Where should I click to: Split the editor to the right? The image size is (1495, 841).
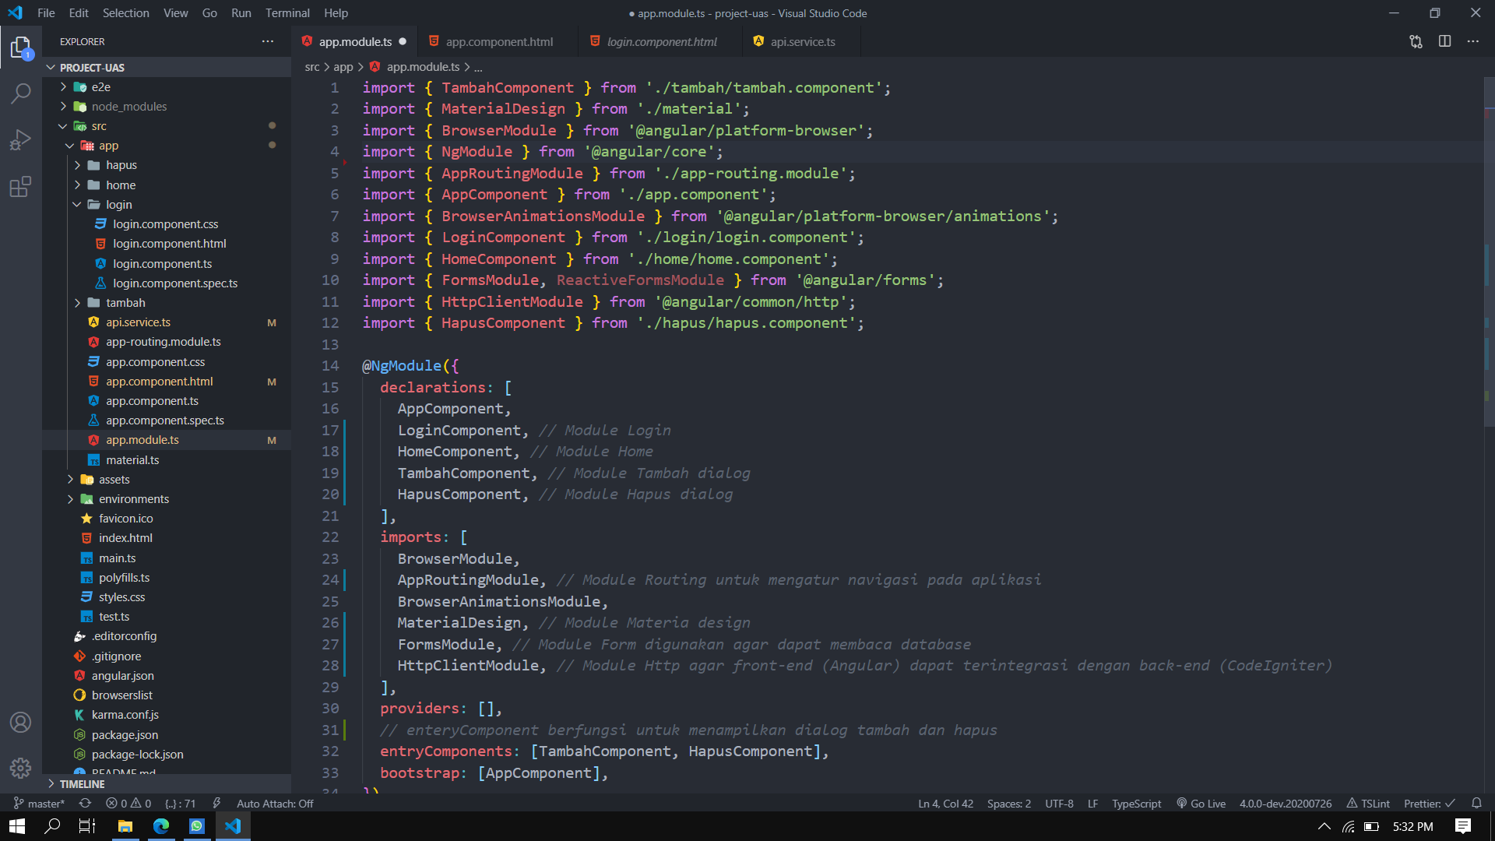pos(1444,42)
